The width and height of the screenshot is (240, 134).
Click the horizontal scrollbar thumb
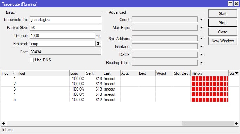208,123
